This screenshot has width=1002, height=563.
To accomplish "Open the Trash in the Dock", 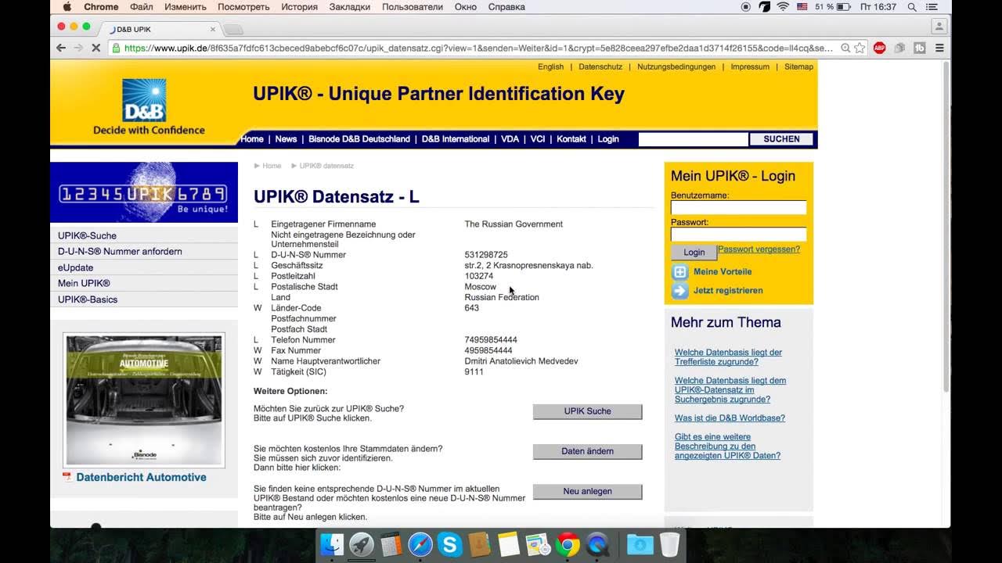I will 669,544.
